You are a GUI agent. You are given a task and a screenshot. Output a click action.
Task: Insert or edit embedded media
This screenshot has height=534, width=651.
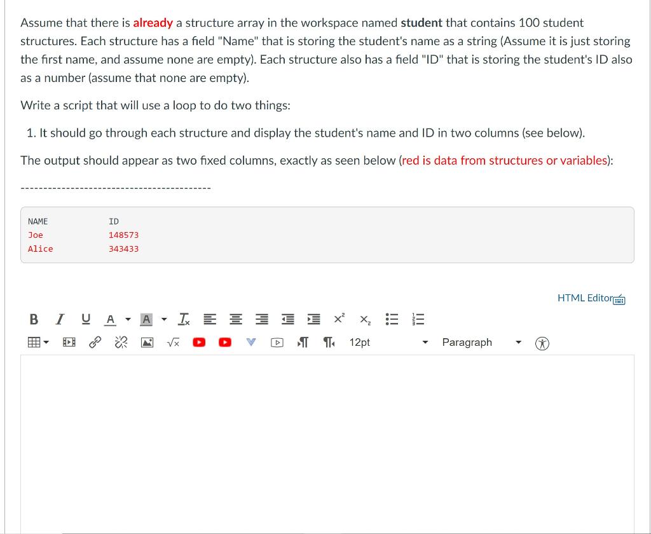69,343
